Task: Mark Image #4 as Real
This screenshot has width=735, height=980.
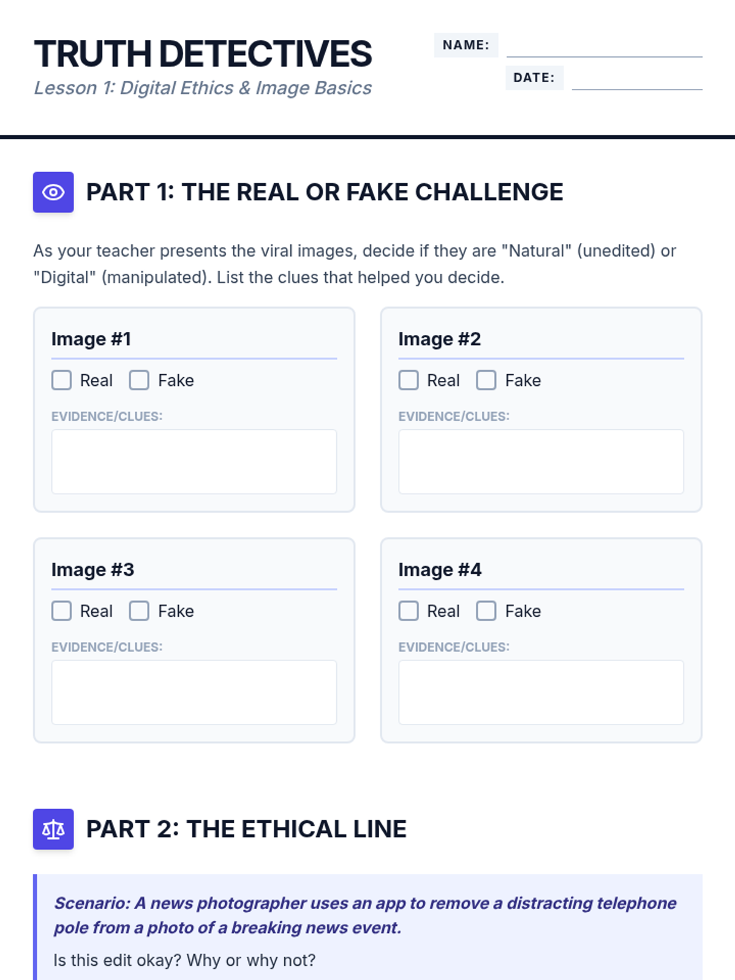Action: click(409, 611)
